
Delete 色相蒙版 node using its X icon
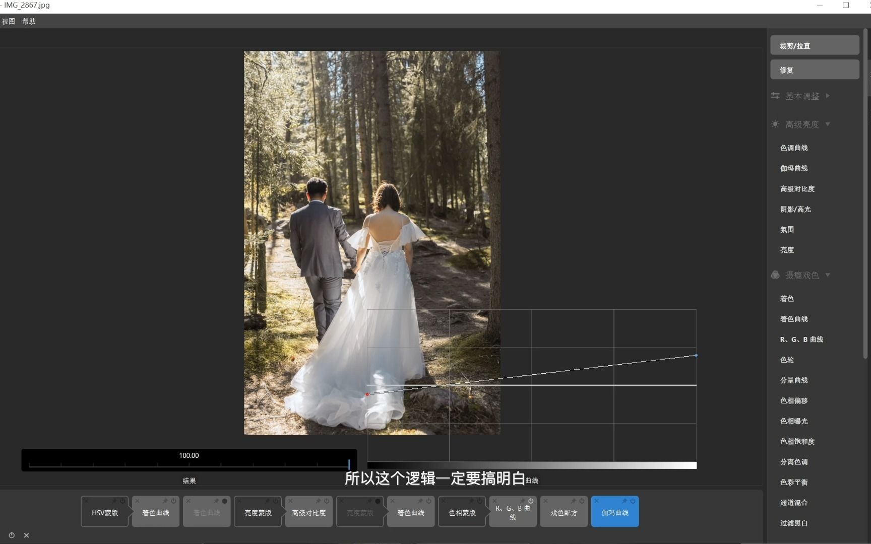443,501
